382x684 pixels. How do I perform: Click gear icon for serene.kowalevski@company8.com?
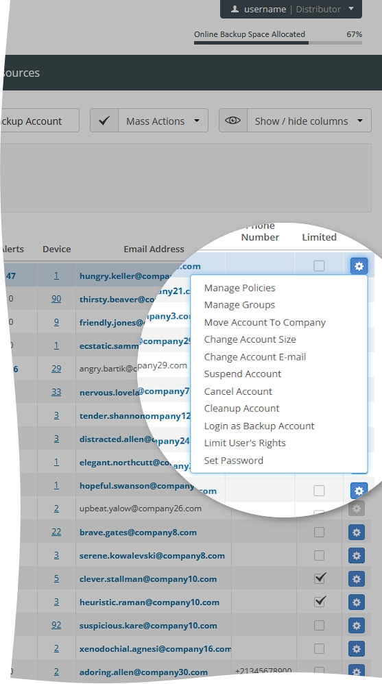pyautogui.click(x=356, y=556)
